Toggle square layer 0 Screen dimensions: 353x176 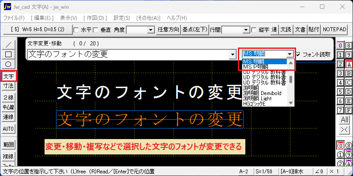[x=341, y=46]
